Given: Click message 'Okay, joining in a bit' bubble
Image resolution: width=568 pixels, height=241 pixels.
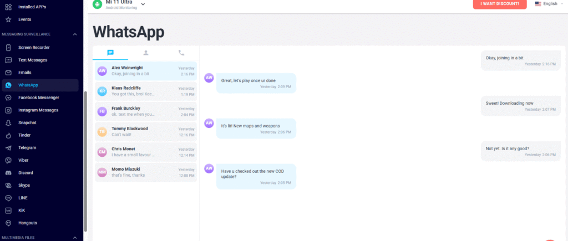Looking at the screenshot, I should click(520, 60).
